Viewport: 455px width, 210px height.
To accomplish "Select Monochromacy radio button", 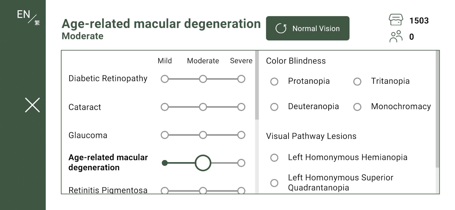I will 357,107.
